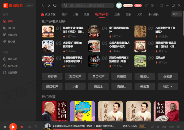The height and width of the screenshot is (130, 184).
Task: Refresh the page with reload icon
Action: 55,5
